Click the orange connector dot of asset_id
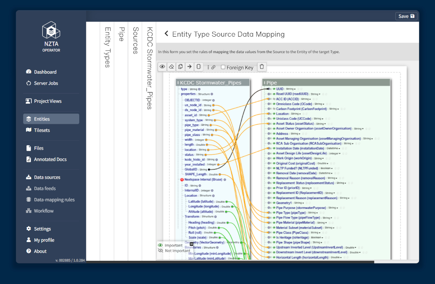The height and width of the screenshot is (284, 435). (209, 115)
